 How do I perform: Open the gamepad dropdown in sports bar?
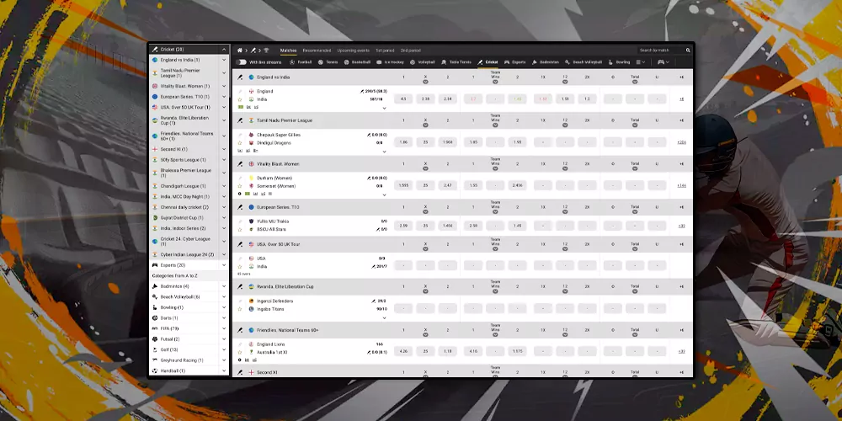663,62
